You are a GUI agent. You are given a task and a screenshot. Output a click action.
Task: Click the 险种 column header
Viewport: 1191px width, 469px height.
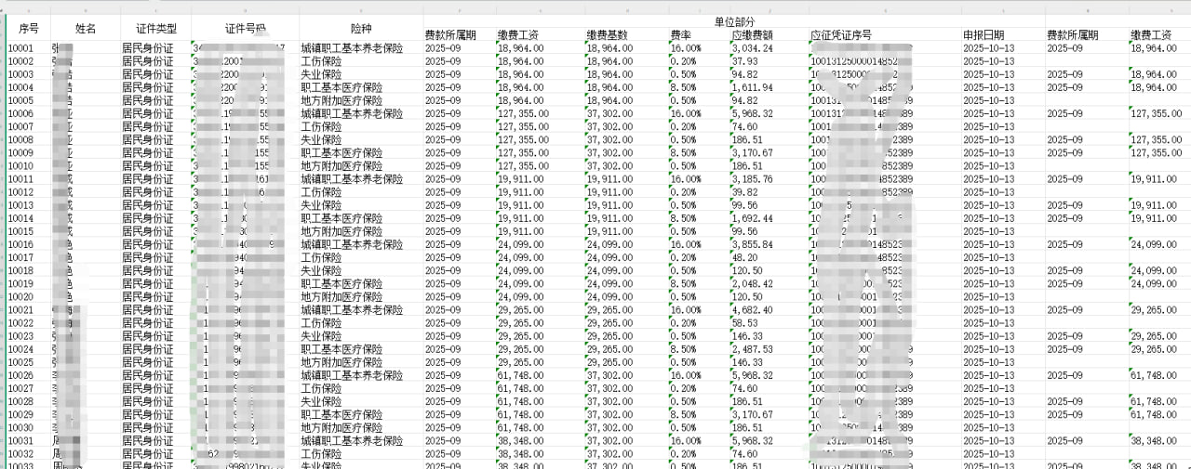(x=361, y=28)
